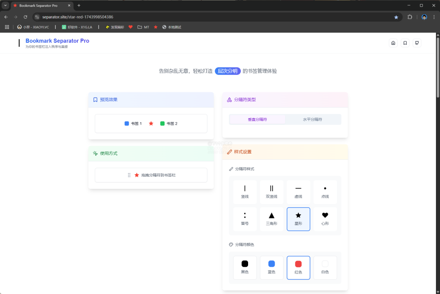Screen dimensions: 440x294
Task: Click the 拖拽分隔符到书签栏 drag item
Action: click(x=151, y=175)
